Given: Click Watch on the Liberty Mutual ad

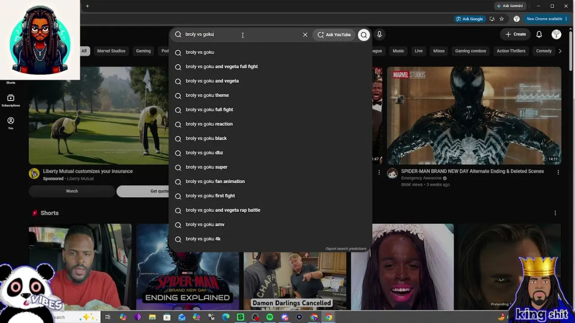Looking at the screenshot, I should click(72, 191).
